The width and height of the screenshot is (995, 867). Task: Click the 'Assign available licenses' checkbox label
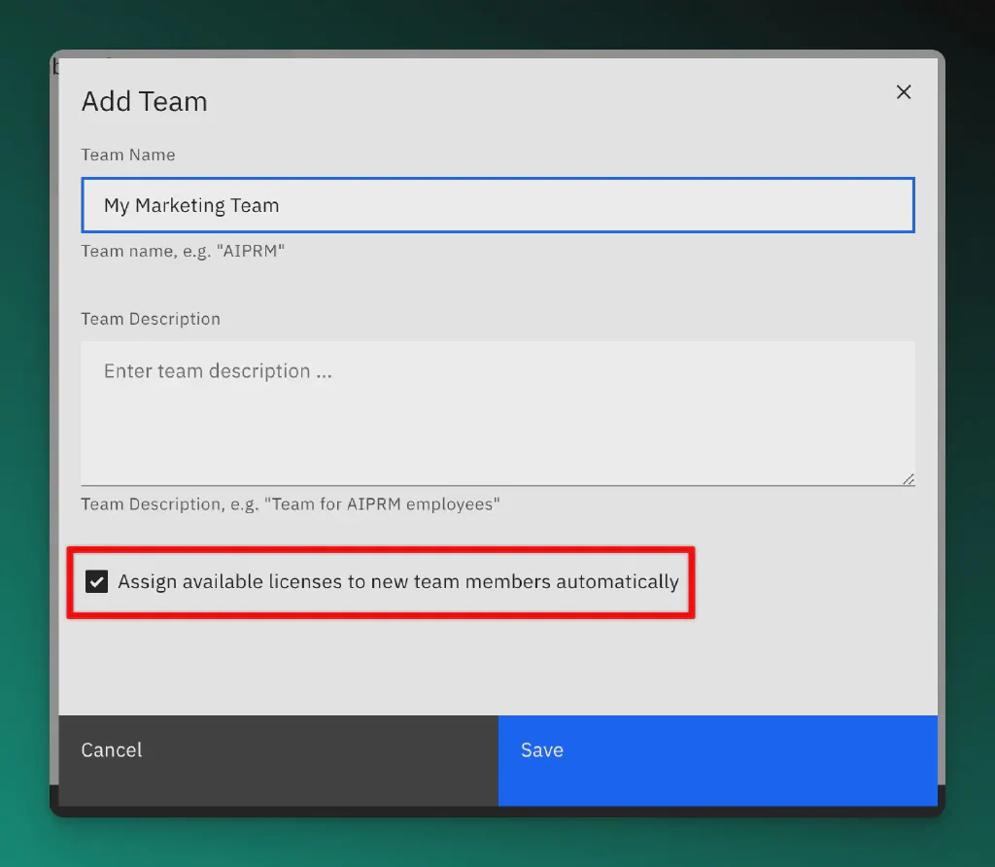click(397, 582)
